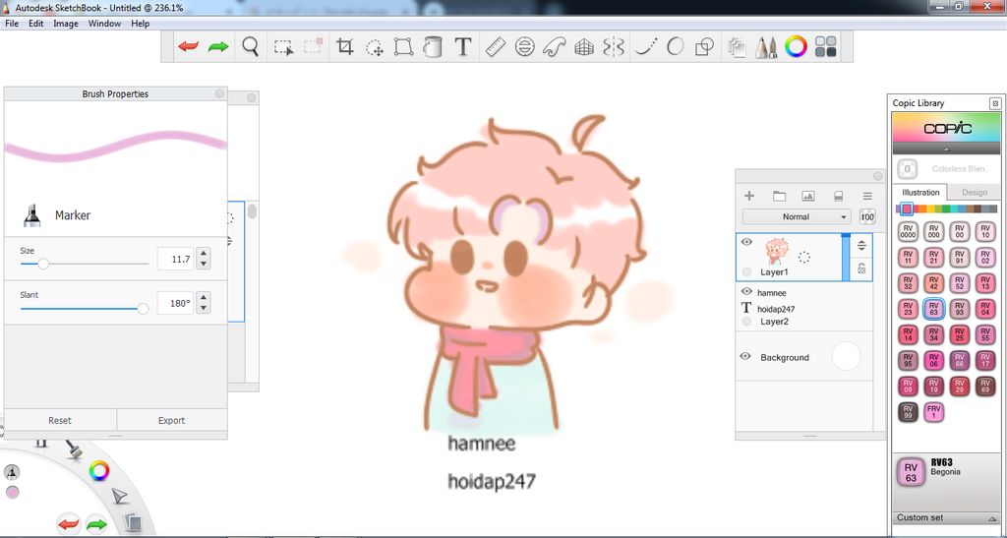Open the Window menu

click(104, 23)
